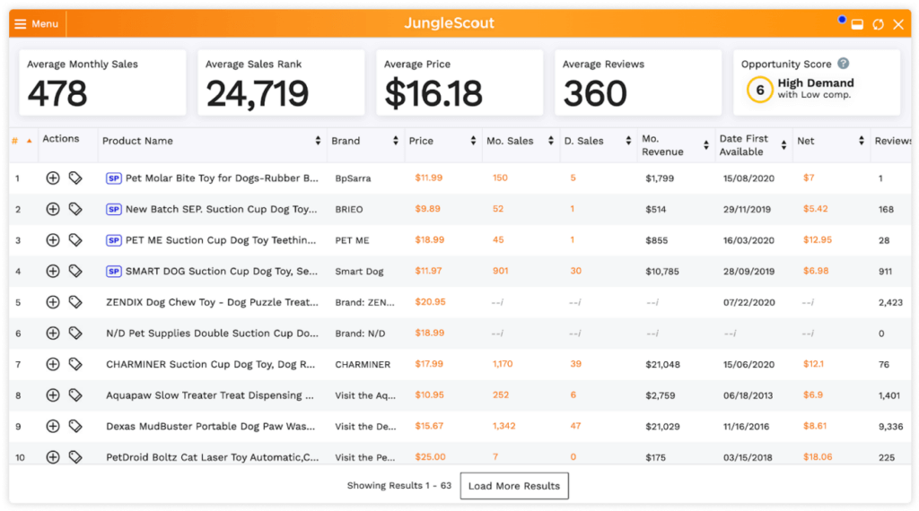Screen dimensions: 919x511
Task: Click the add icon for Pet Molar Bite Toy row
Action: [x=53, y=178]
